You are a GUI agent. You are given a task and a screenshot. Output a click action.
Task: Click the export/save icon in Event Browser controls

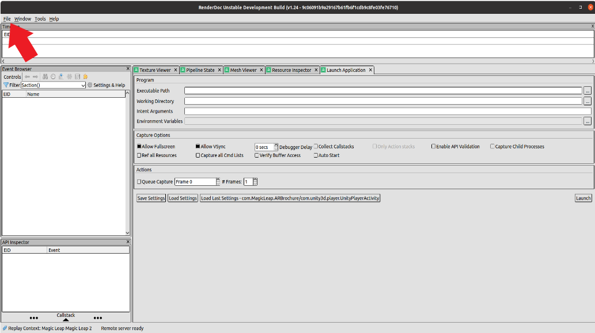click(x=77, y=76)
